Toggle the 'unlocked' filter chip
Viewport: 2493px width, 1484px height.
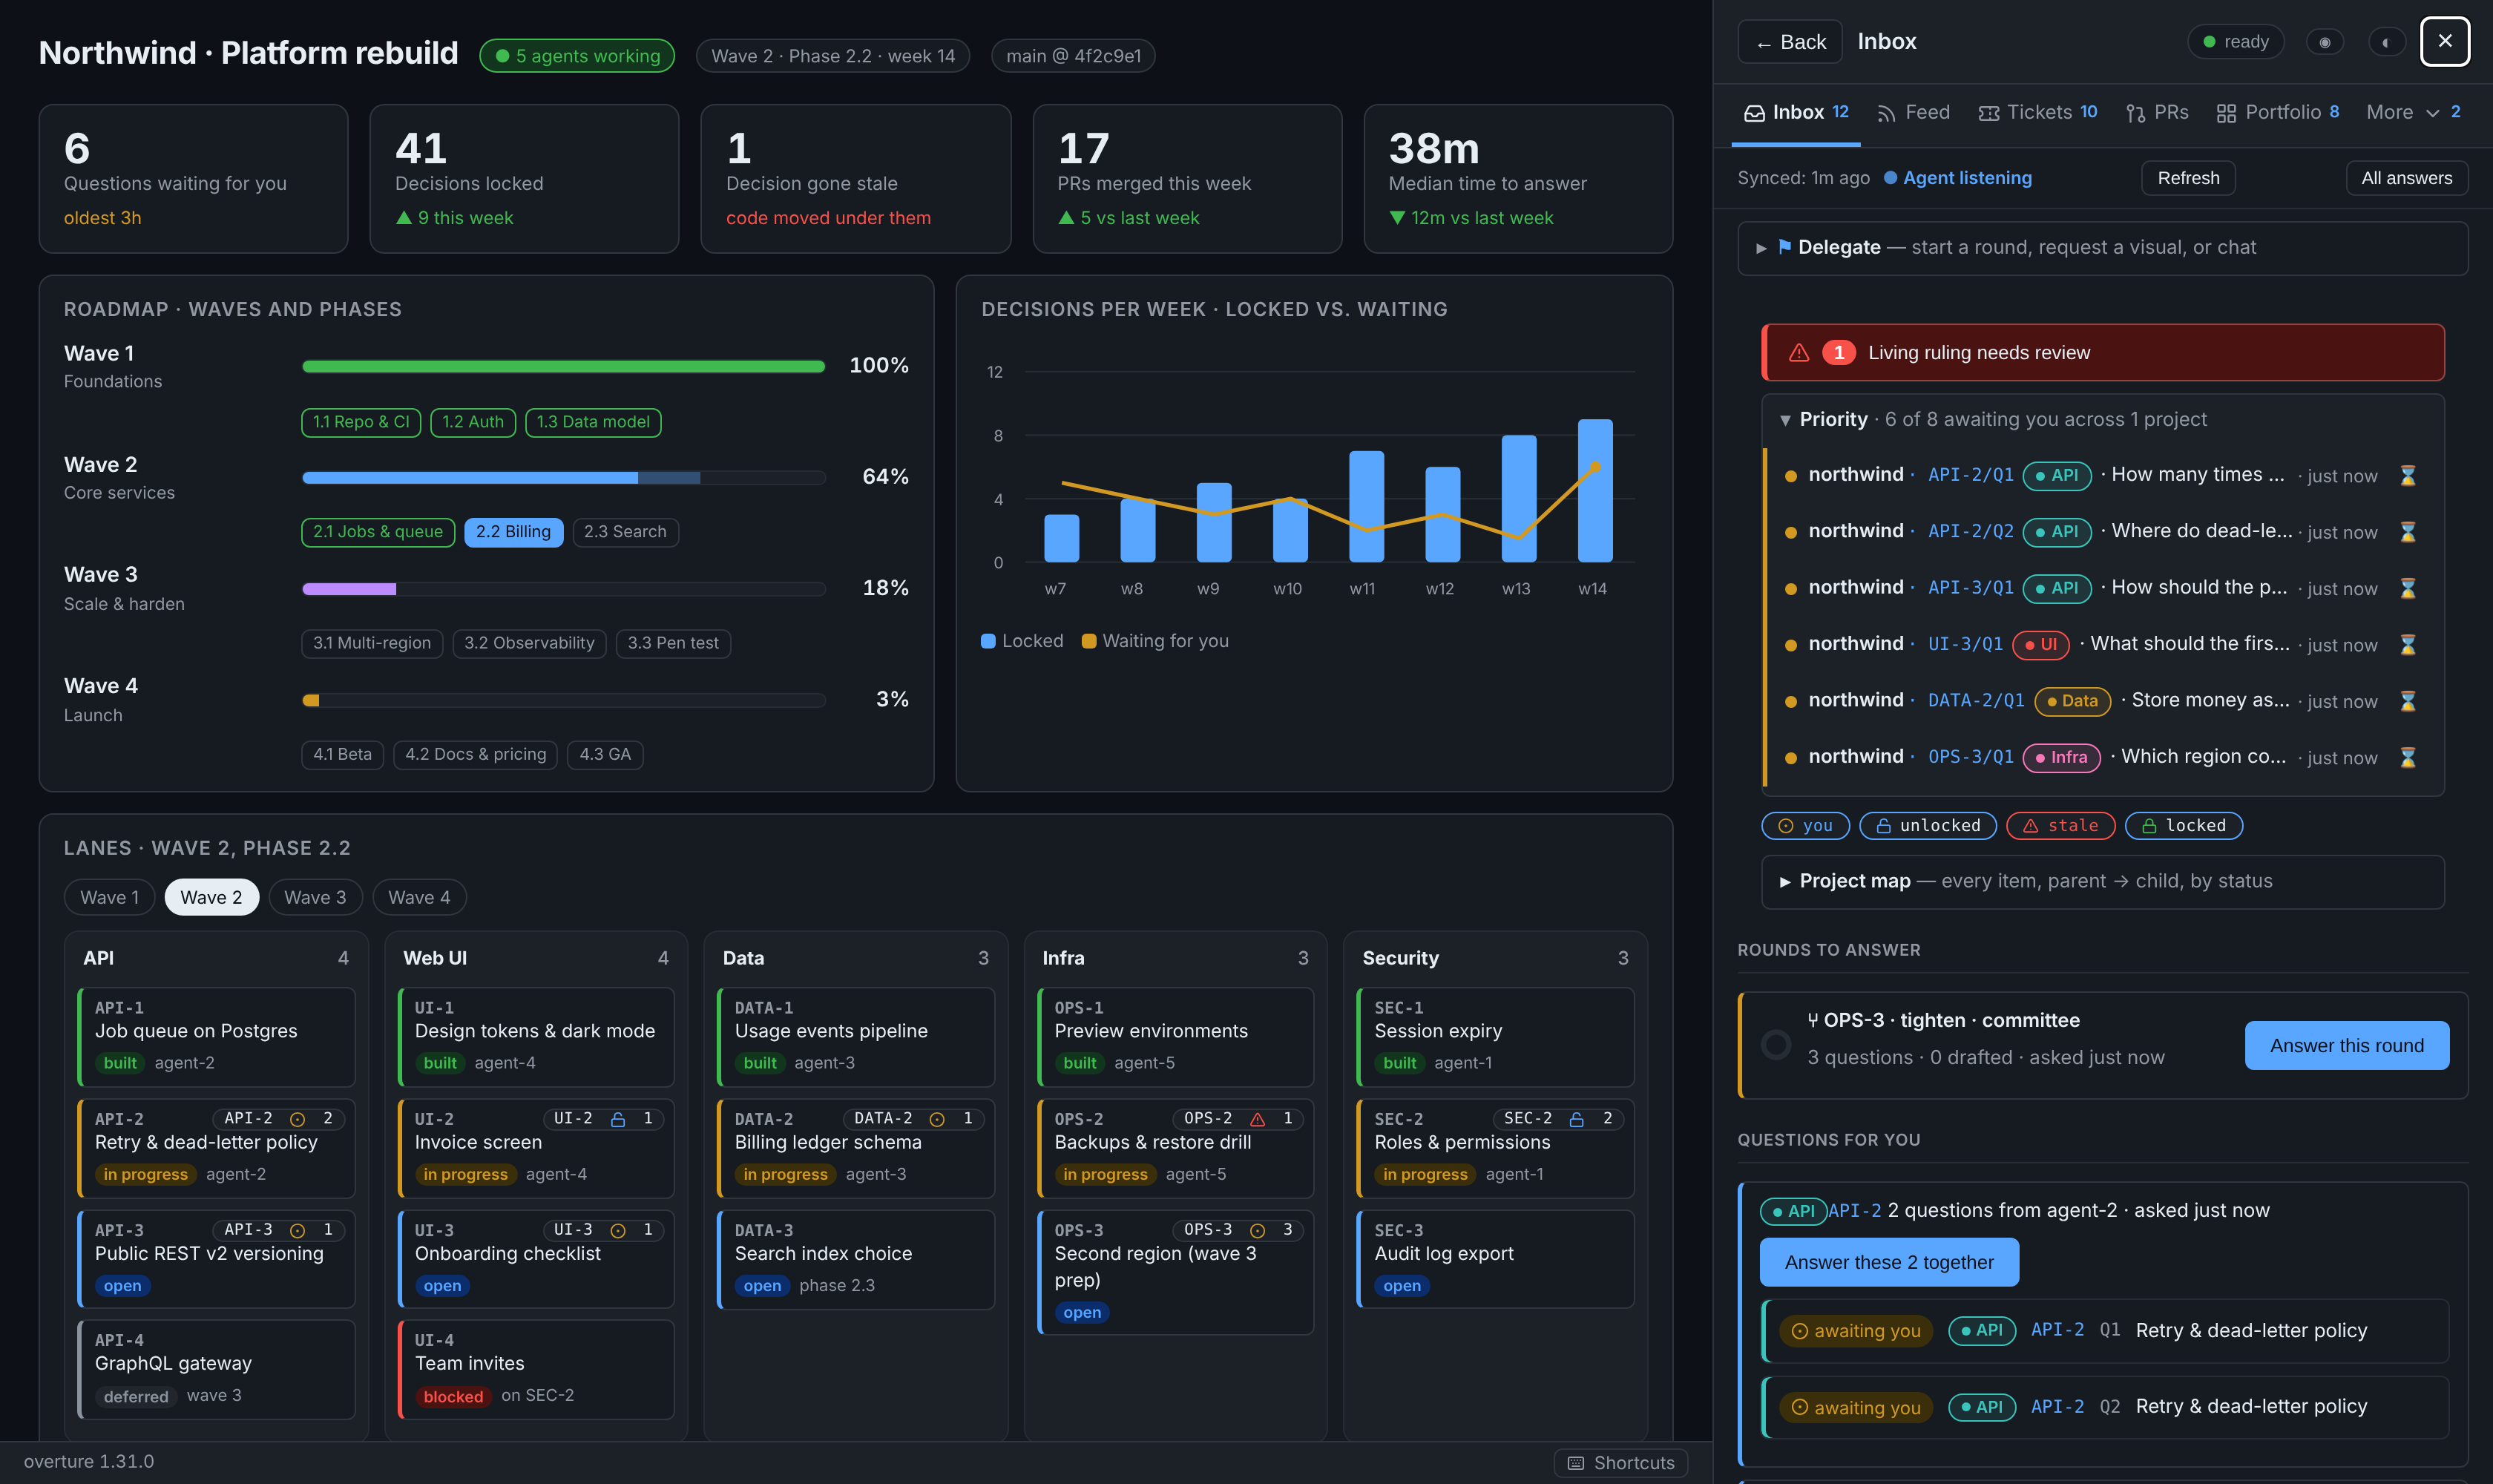[1927, 825]
